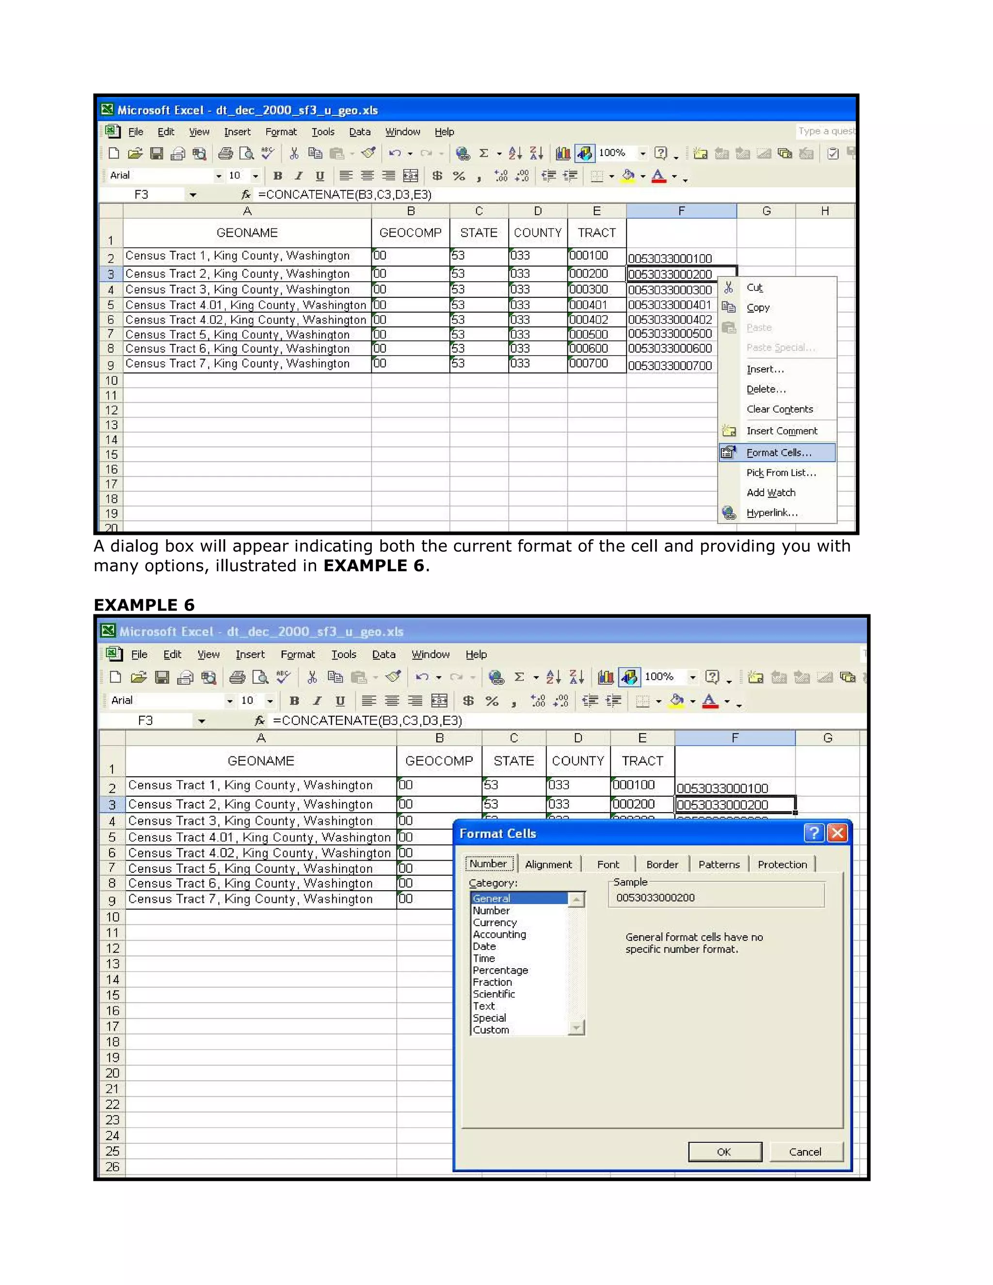This screenshot has width=993, height=1285.
Task: Open Name Box F3 dropdown in context-menu Excel window
Action: [192, 195]
